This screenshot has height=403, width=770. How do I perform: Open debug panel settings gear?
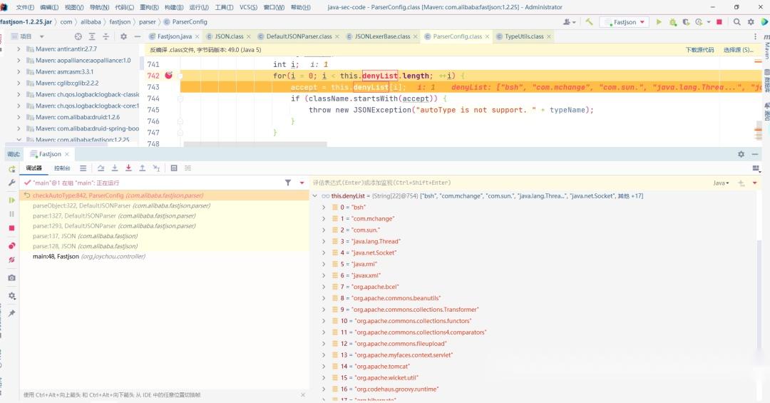tap(741, 154)
